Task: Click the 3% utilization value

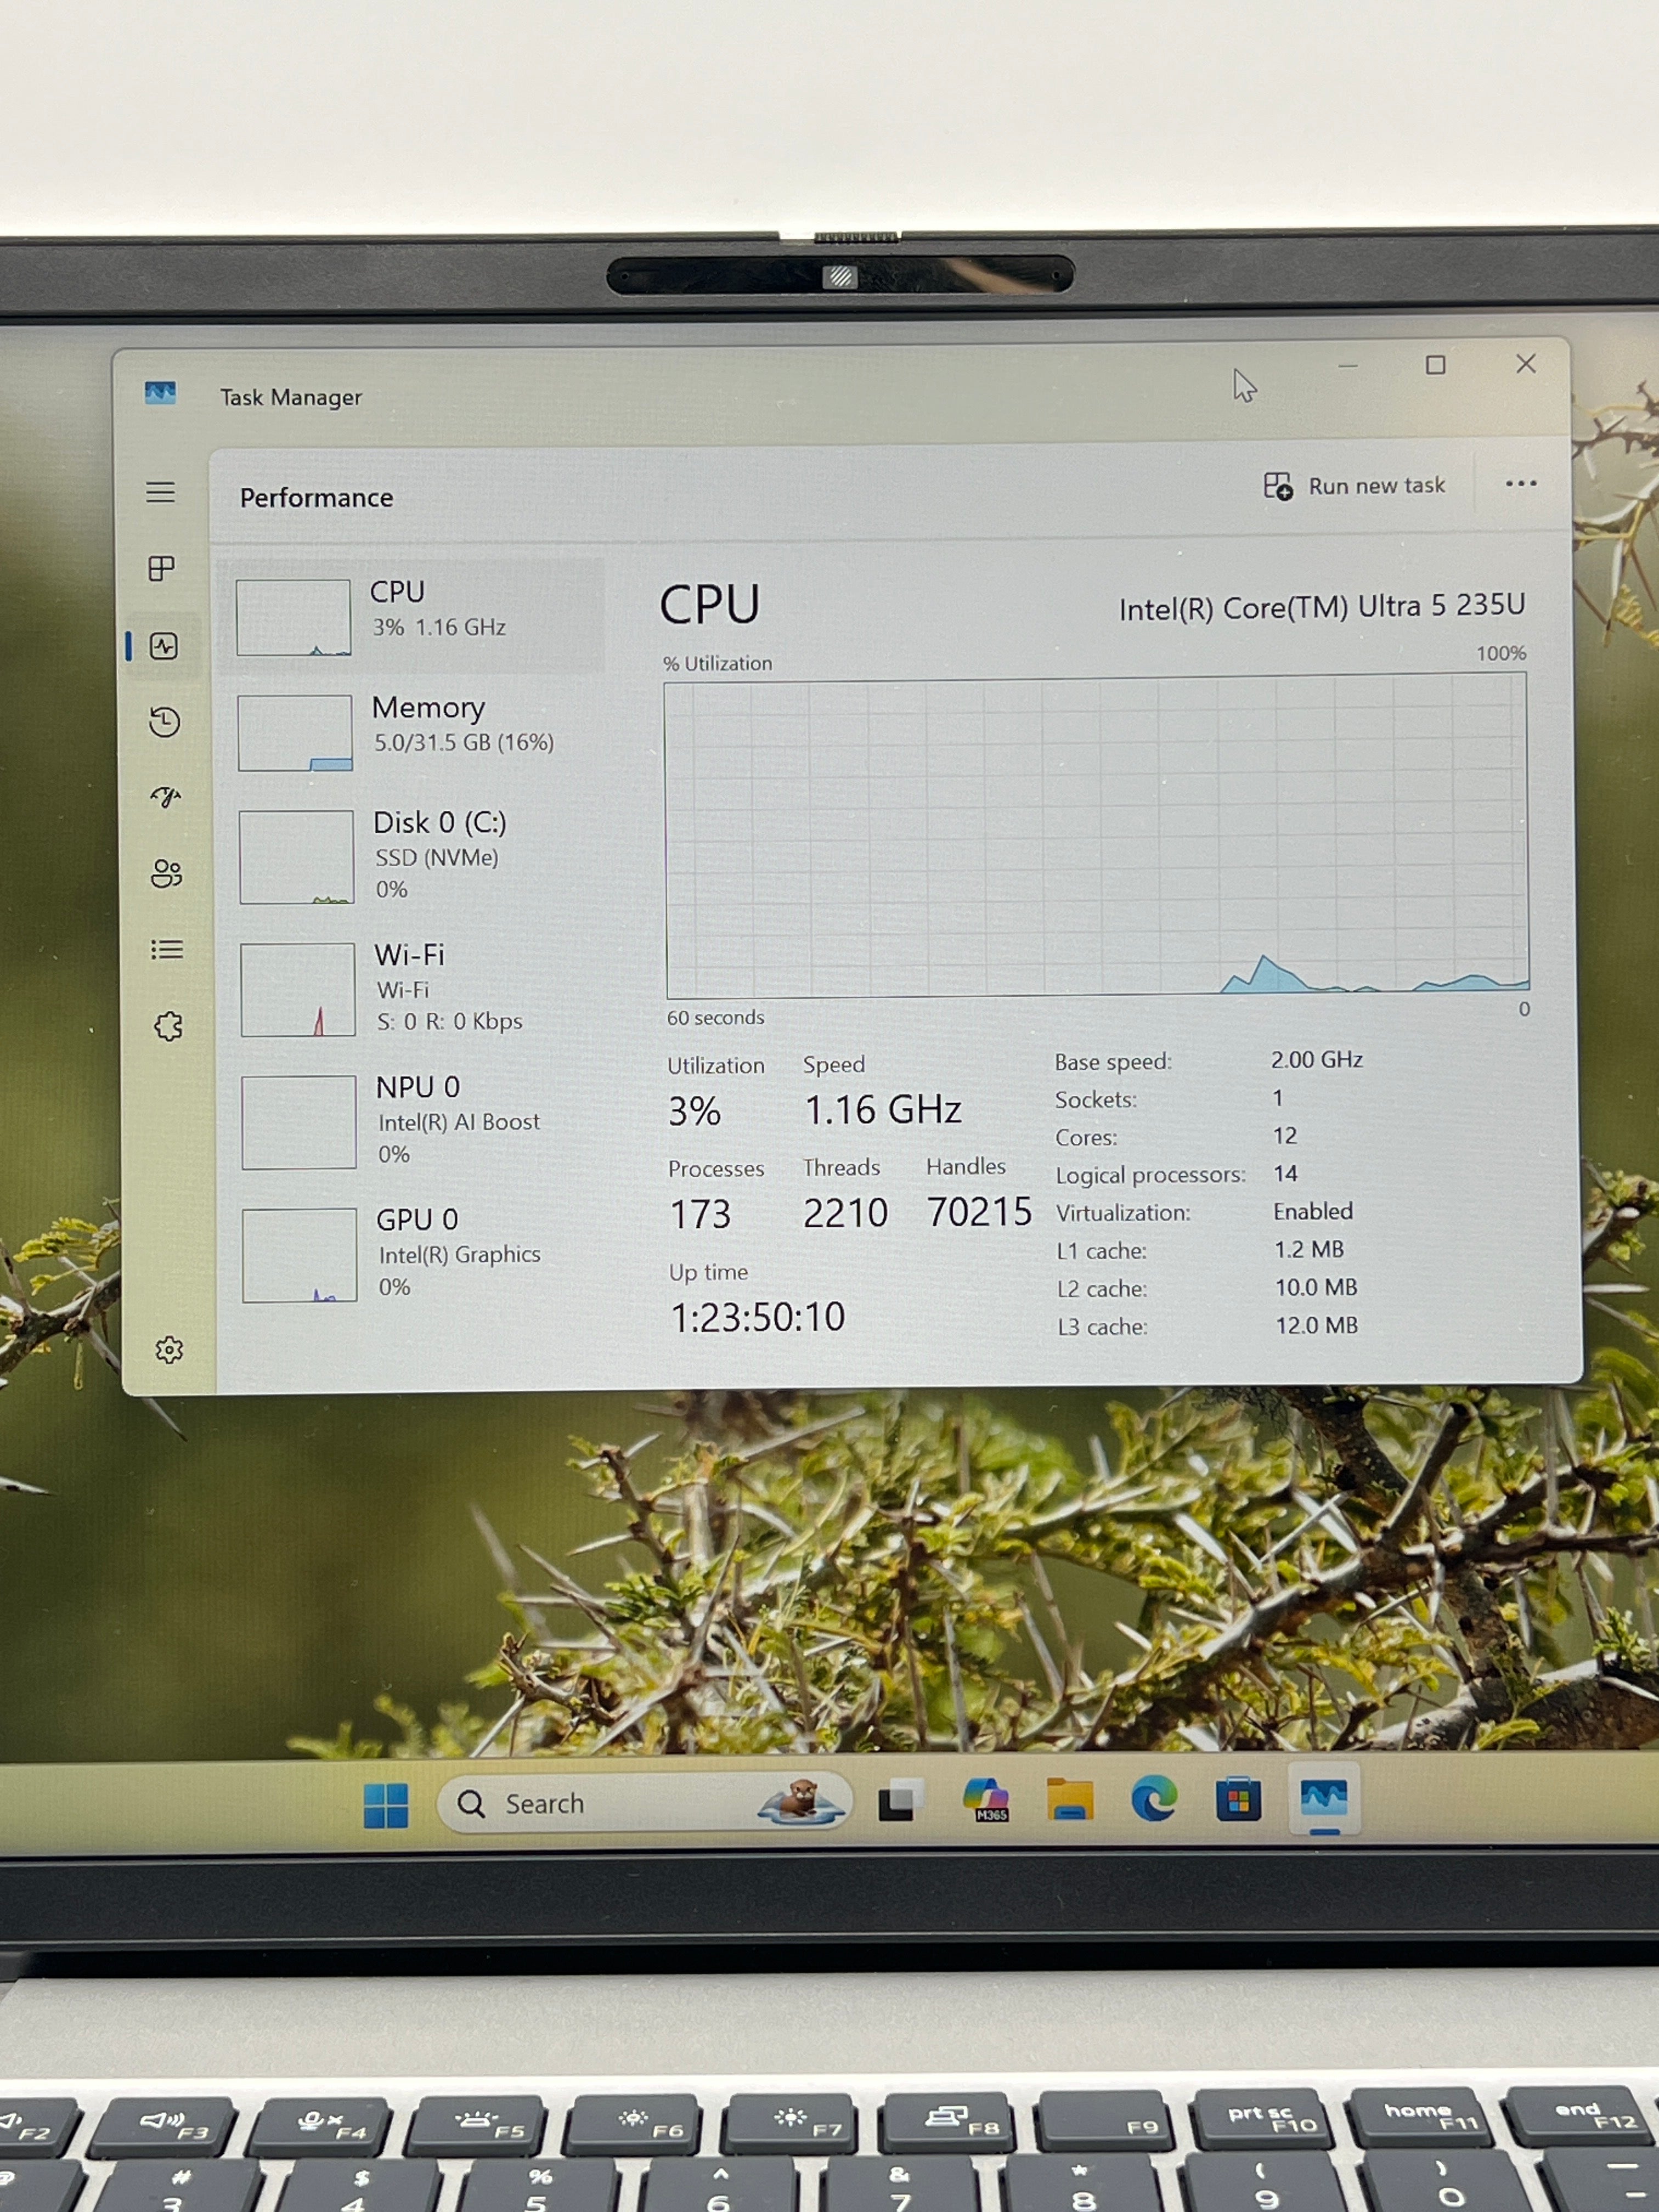Action: click(x=694, y=1112)
